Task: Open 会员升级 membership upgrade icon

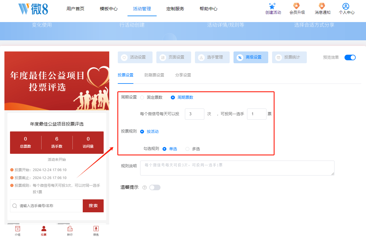Action: coord(297,6)
